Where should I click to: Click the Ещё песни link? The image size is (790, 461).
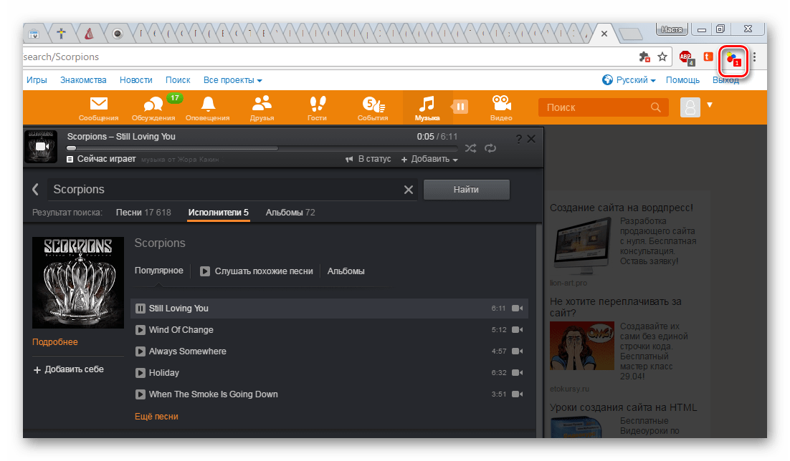(x=156, y=416)
